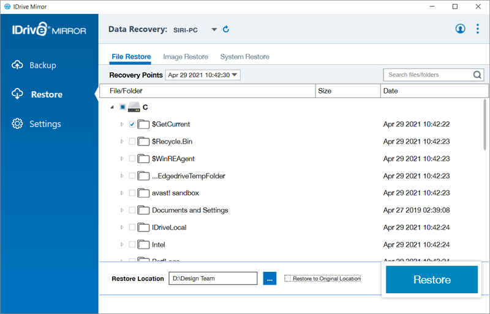
Task: Click the $Recycle.Bin folder name
Action: [172, 142]
